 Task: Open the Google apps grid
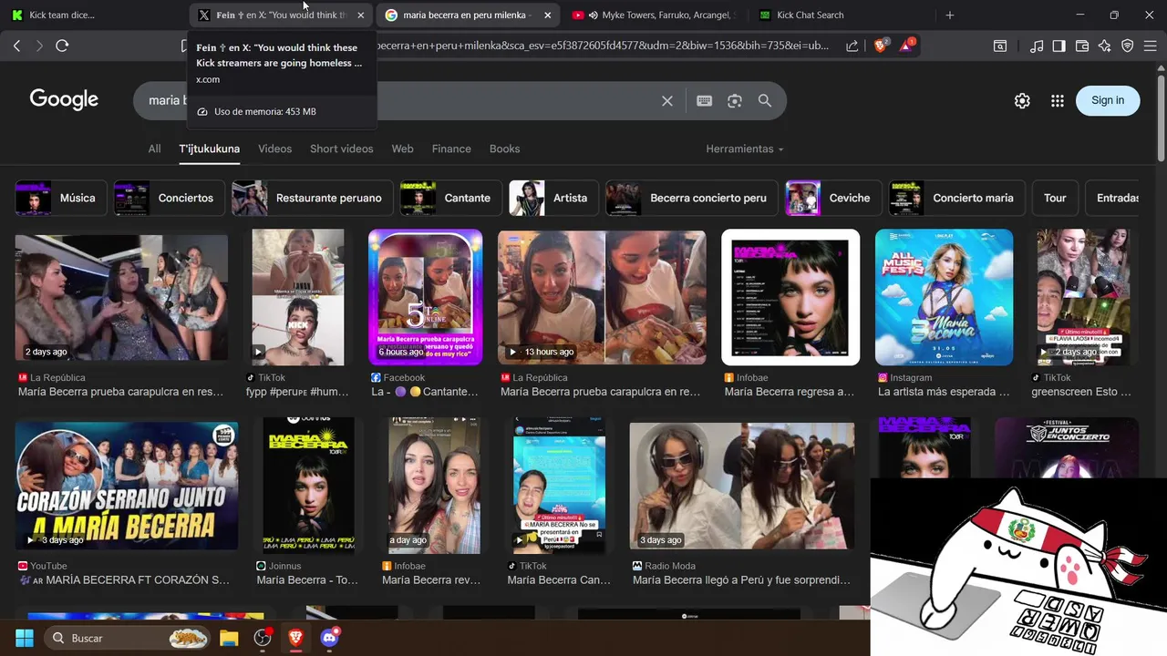point(1058,101)
